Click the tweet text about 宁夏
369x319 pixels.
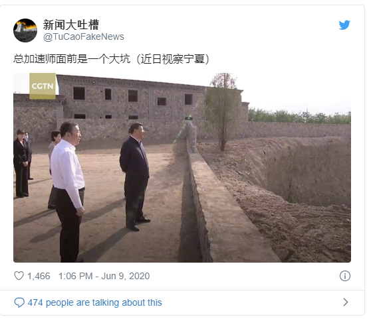coord(111,58)
